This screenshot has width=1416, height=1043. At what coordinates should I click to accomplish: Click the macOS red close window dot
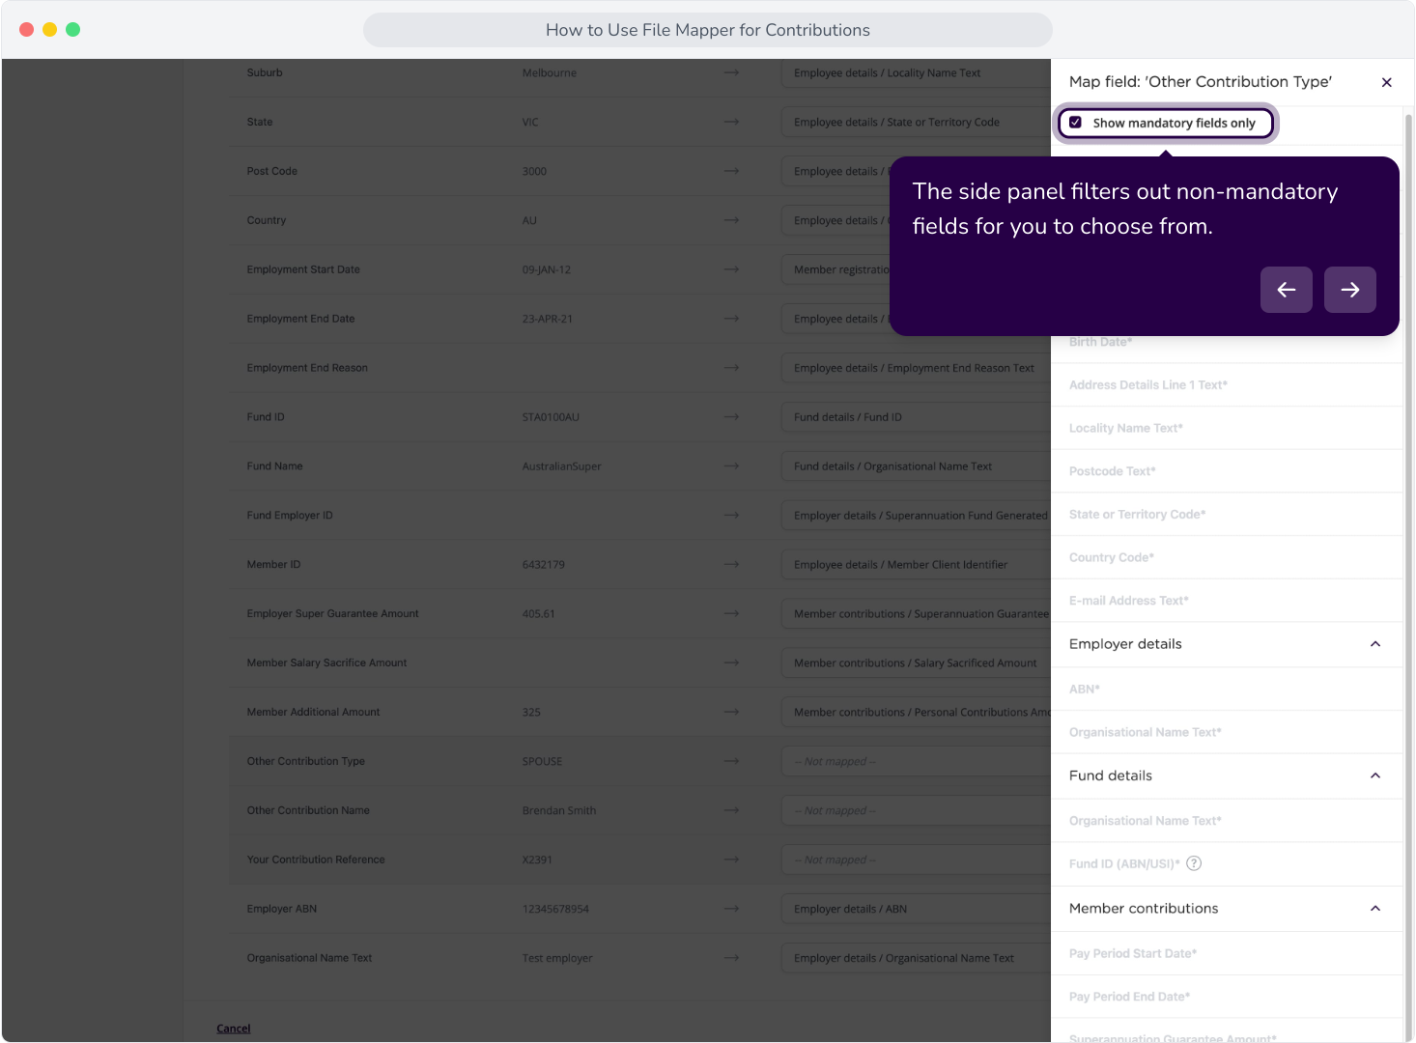[27, 30]
